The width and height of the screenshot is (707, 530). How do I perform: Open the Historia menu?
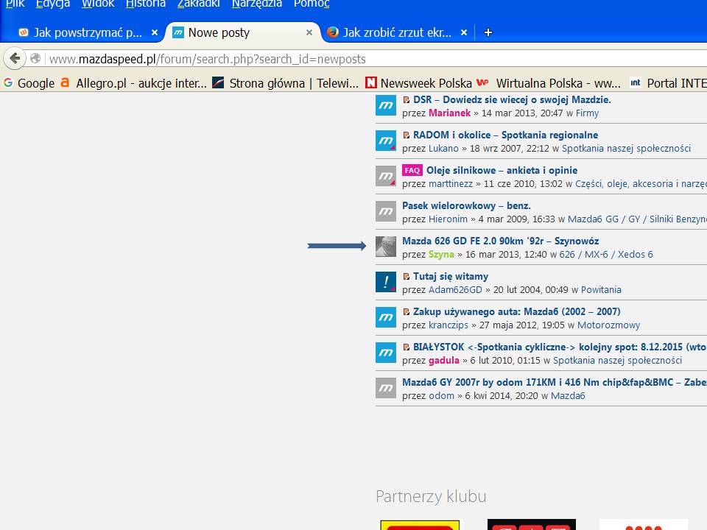pos(146,4)
